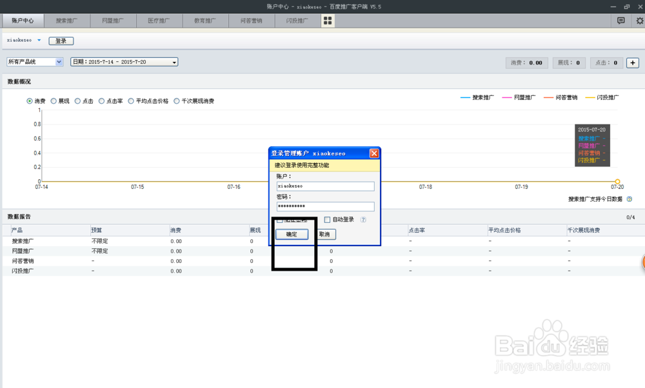Click the 登录 button beside account name
The height and width of the screenshot is (388, 645).
(61, 41)
